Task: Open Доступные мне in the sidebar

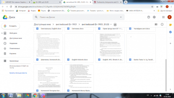Action: click(16, 38)
